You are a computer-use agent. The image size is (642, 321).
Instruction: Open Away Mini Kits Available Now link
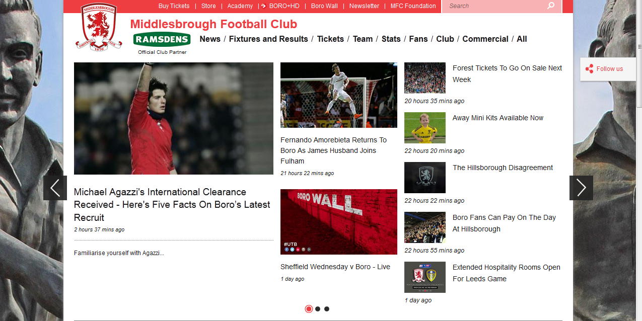tap(498, 118)
